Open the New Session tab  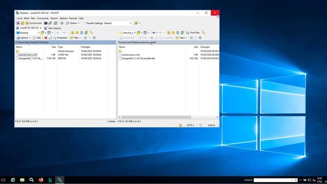53,28
